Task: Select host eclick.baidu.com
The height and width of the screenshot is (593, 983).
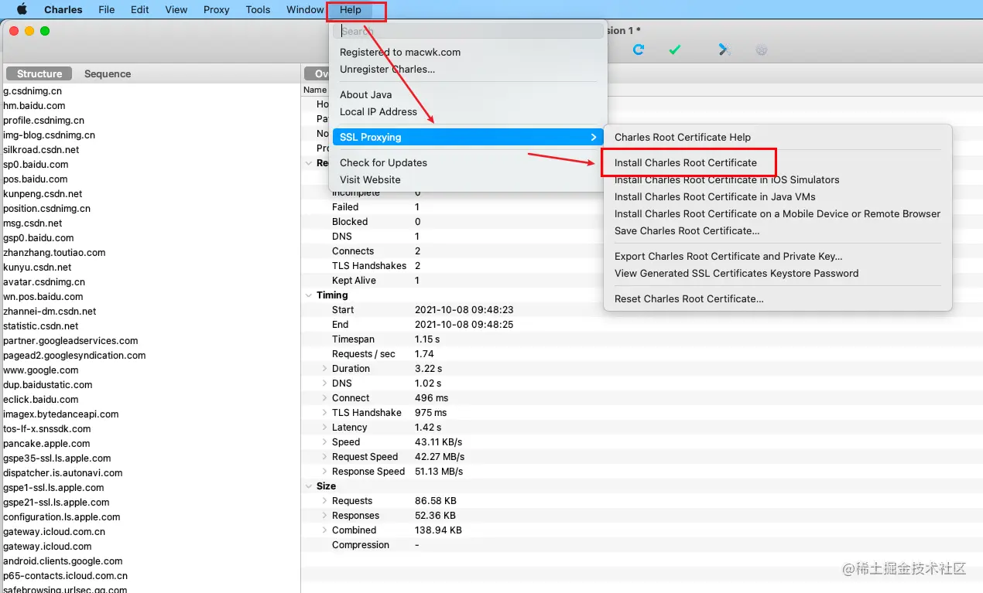Action: 40,399
